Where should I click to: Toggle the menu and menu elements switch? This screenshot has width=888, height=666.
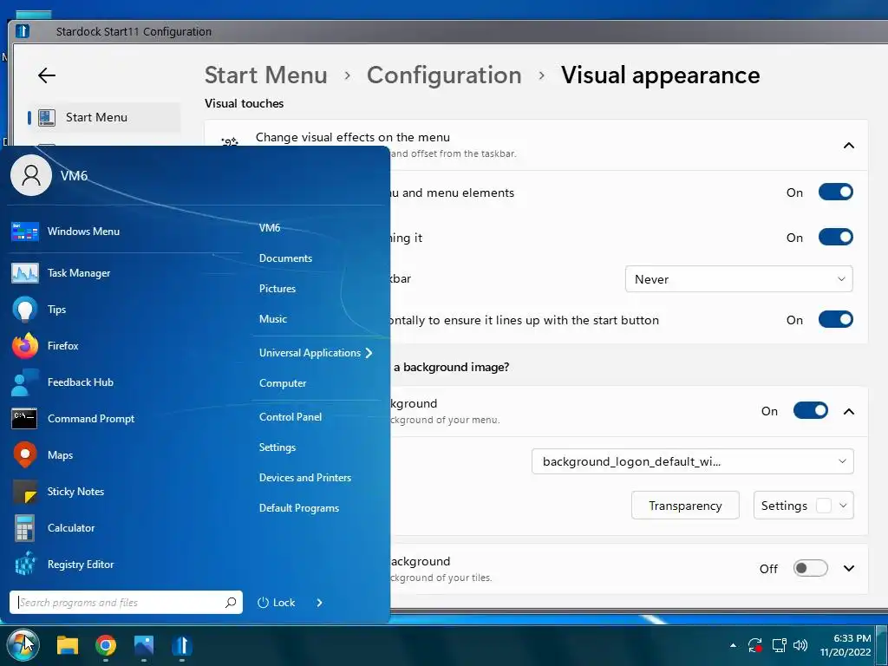pyautogui.click(x=835, y=192)
